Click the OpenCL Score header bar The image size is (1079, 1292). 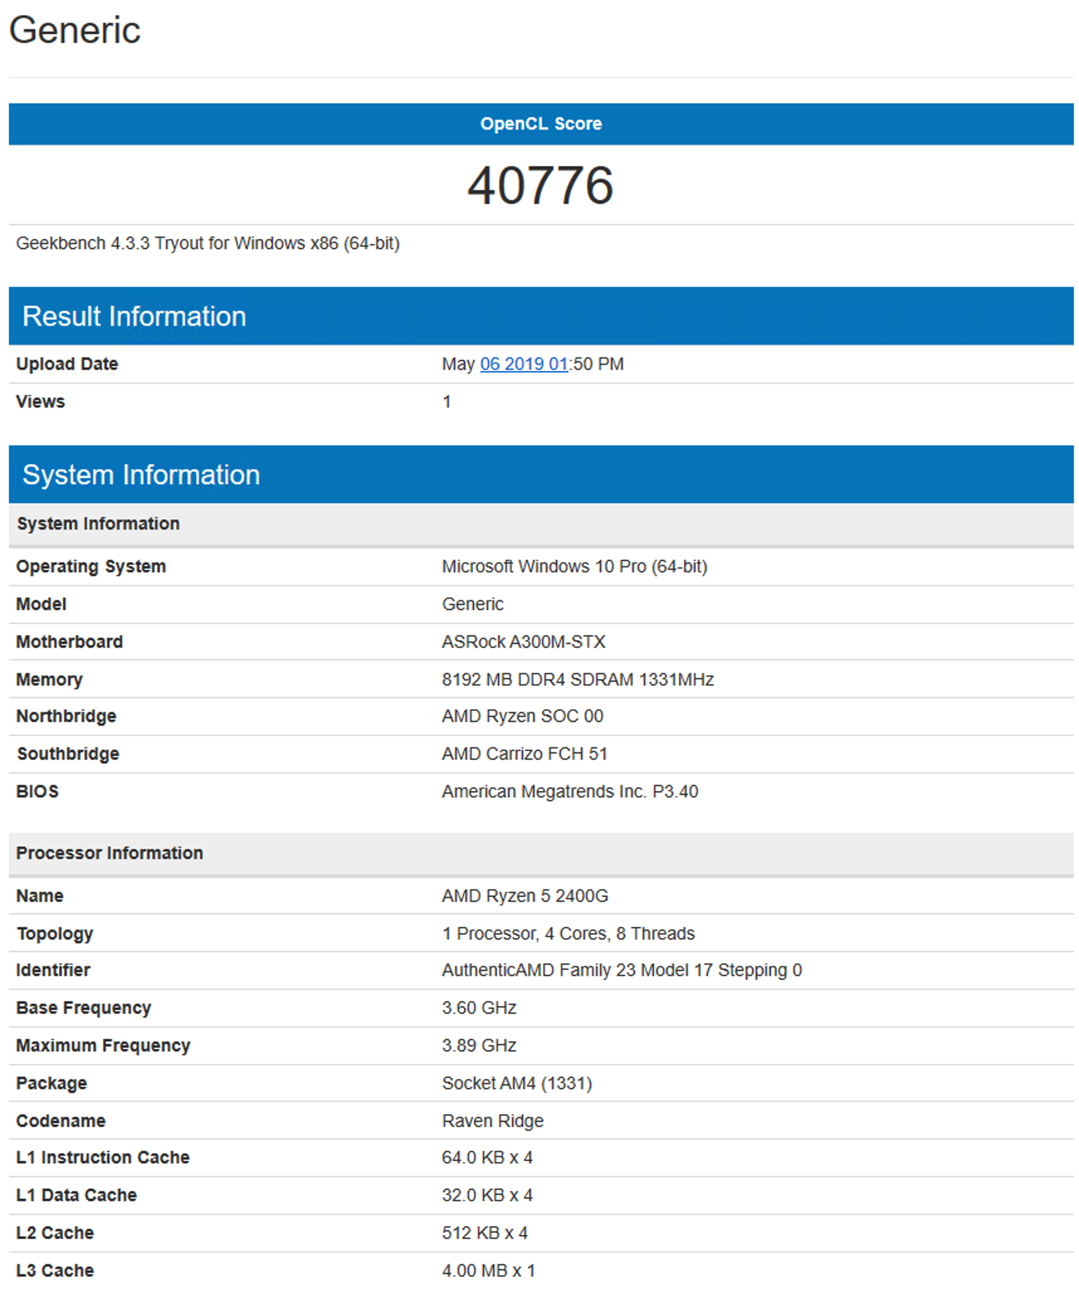tap(541, 124)
